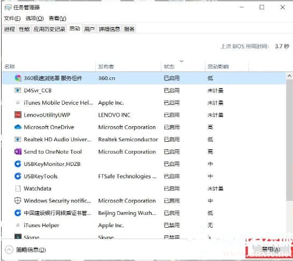Click 高 impact in the OneDrive row

[210, 127]
